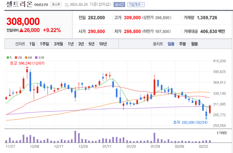Click the 01/29 date label on axis
Screen dimensions: 233x153
[x=155, y=146]
